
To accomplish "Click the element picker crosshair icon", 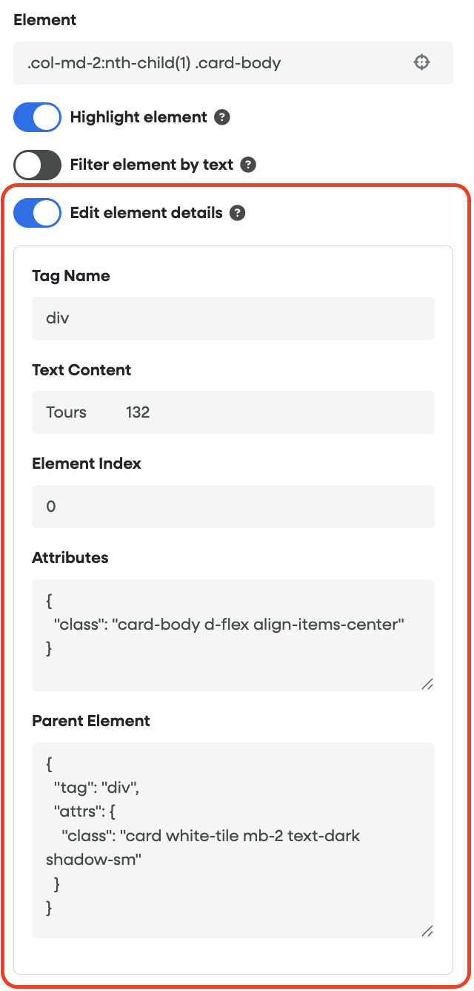I will [x=421, y=62].
